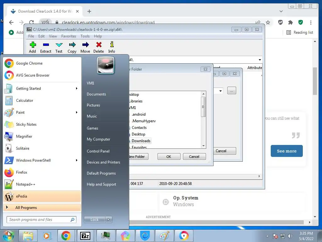Open Documents from the Start menu
The image size is (322, 242).
96,94
